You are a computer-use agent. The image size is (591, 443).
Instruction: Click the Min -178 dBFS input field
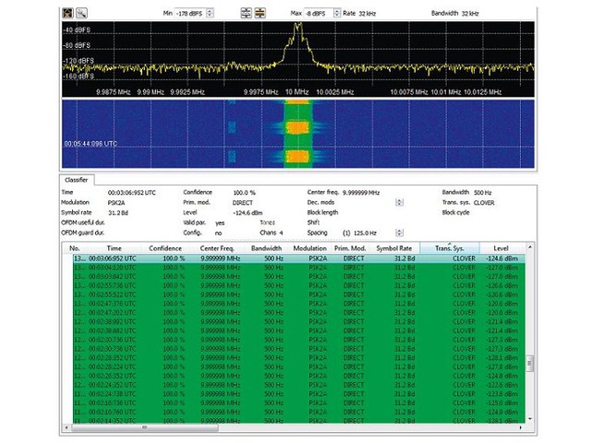(x=190, y=13)
